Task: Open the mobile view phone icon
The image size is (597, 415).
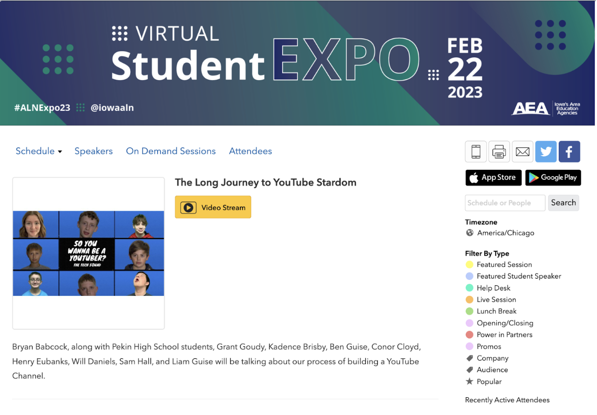Action: (x=476, y=152)
